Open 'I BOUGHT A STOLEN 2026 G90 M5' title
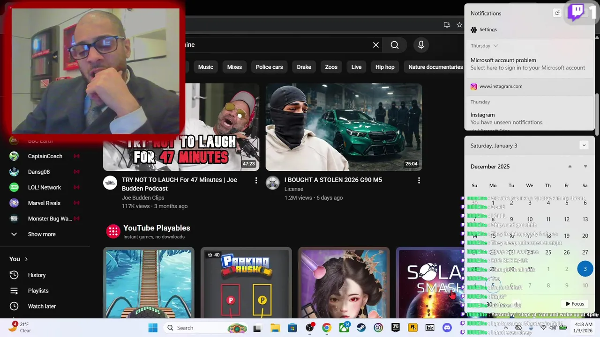 coord(333,180)
